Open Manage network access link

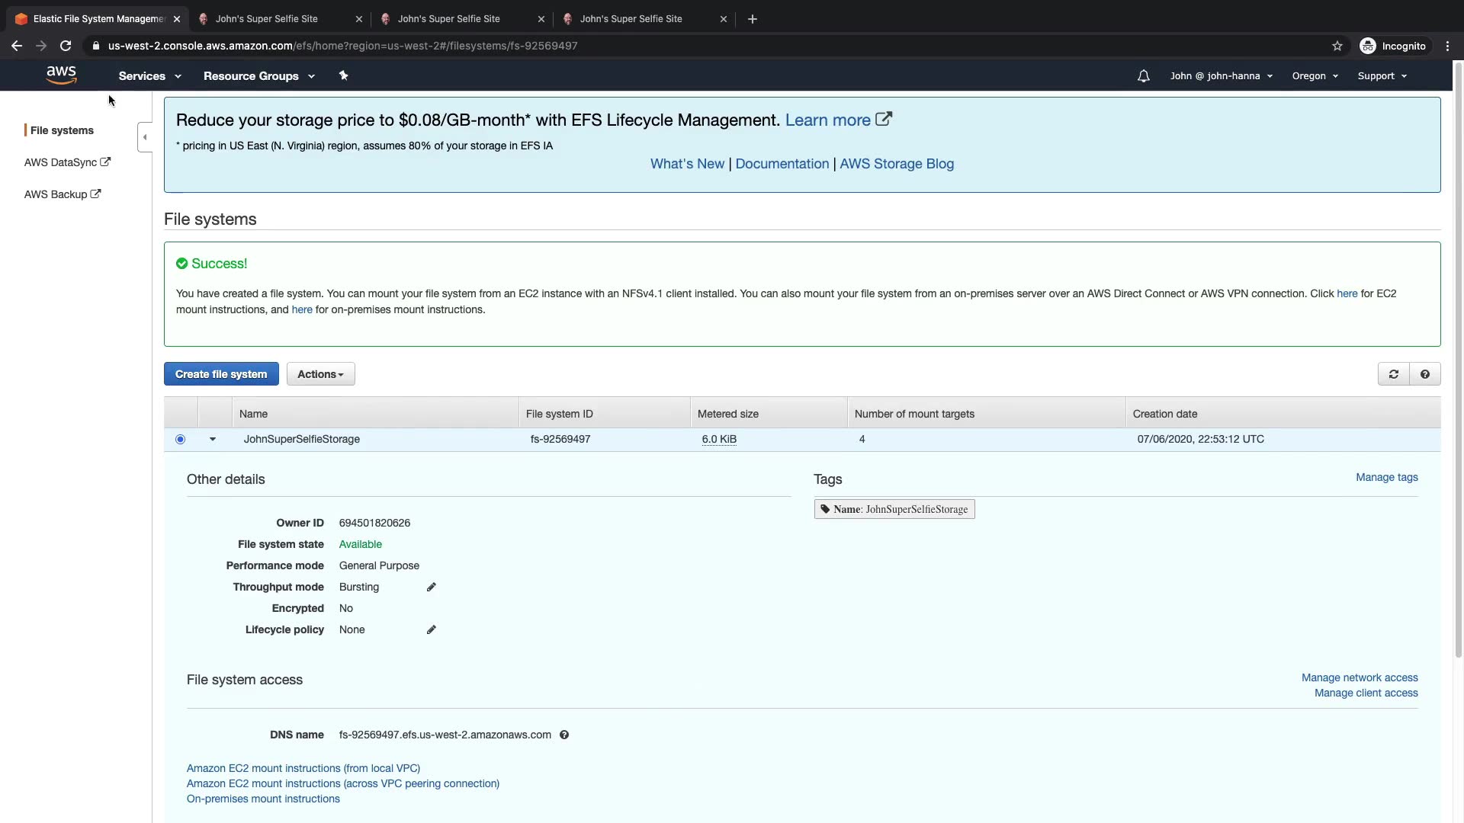click(x=1359, y=677)
